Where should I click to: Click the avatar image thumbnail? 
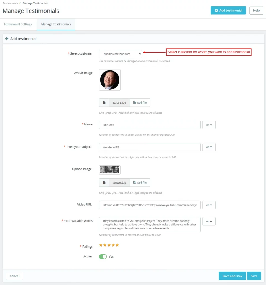click(110, 80)
